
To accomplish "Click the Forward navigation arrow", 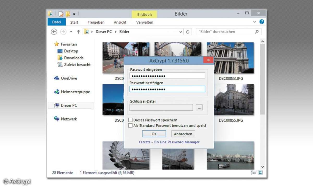I will (63, 32).
